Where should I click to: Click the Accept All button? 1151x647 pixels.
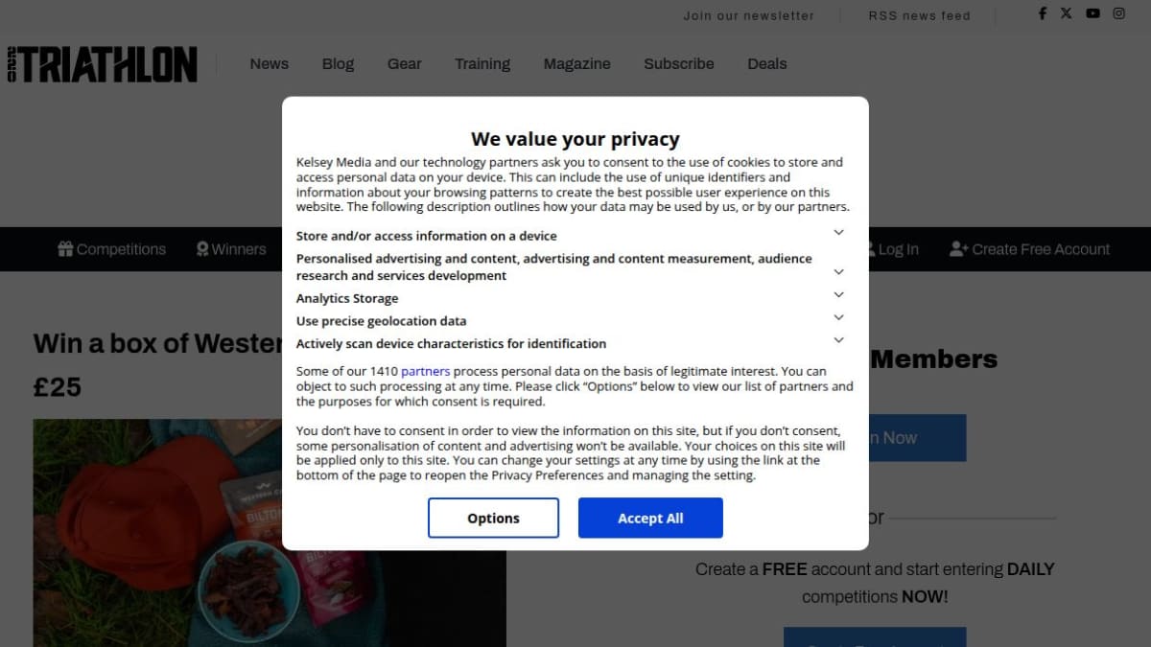click(x=650, y=518)
